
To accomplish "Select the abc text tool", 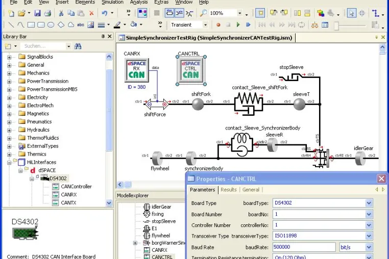I will [80, 25].
